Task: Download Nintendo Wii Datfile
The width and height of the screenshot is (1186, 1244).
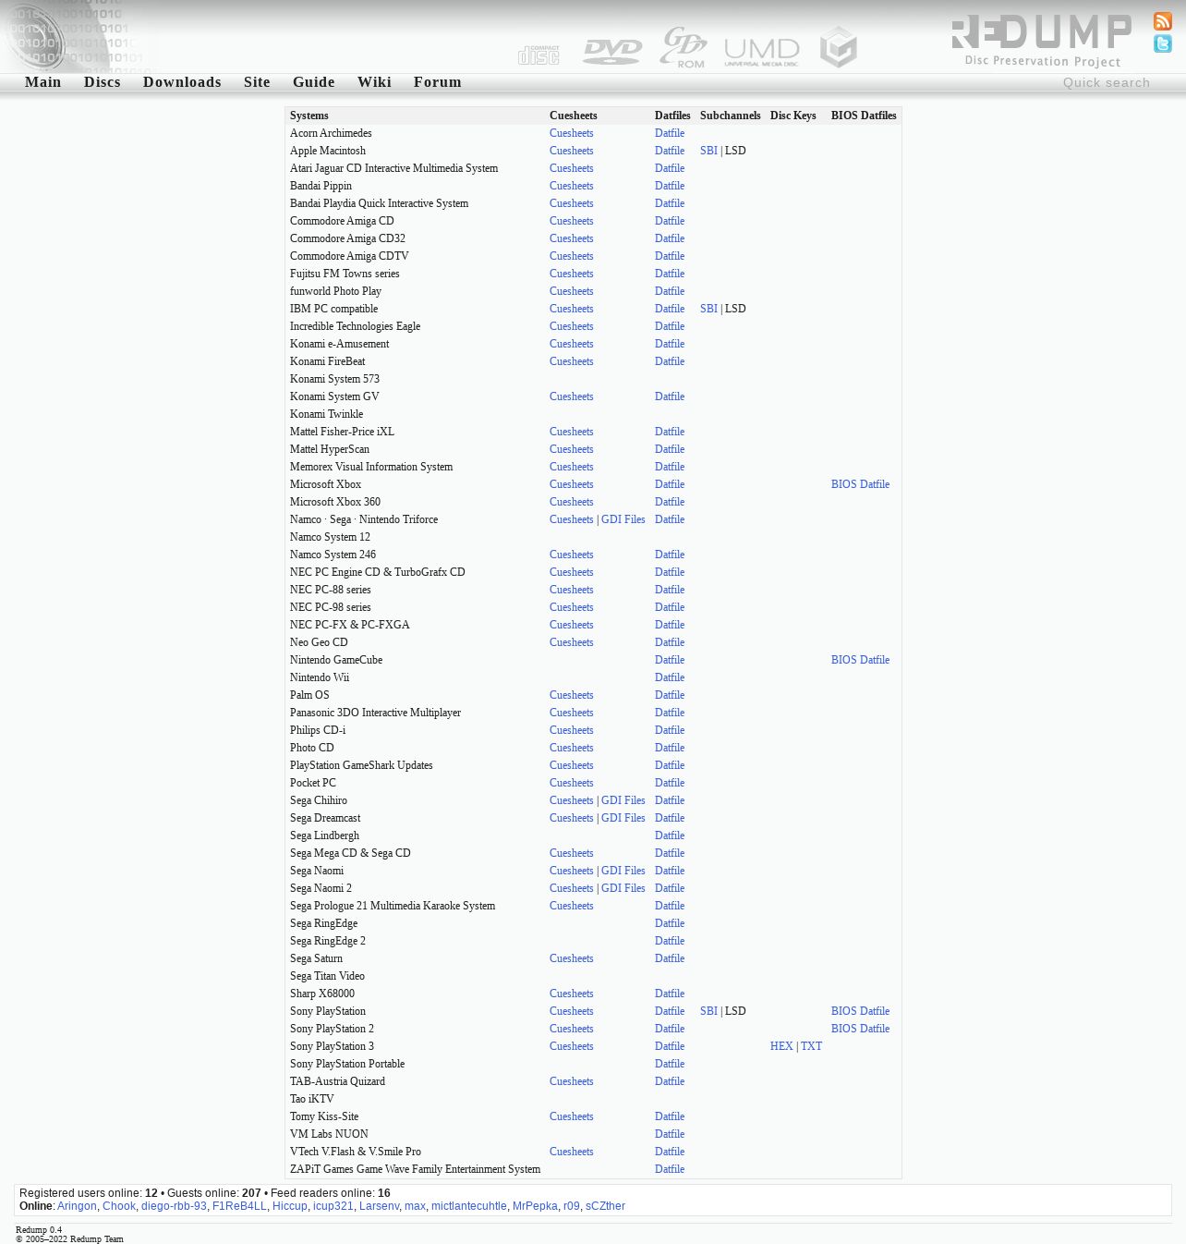Action: pyautogui.click(x=670, y=677)
